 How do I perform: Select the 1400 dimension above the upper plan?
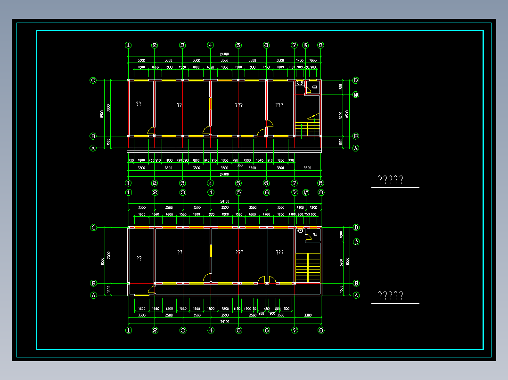300,61
